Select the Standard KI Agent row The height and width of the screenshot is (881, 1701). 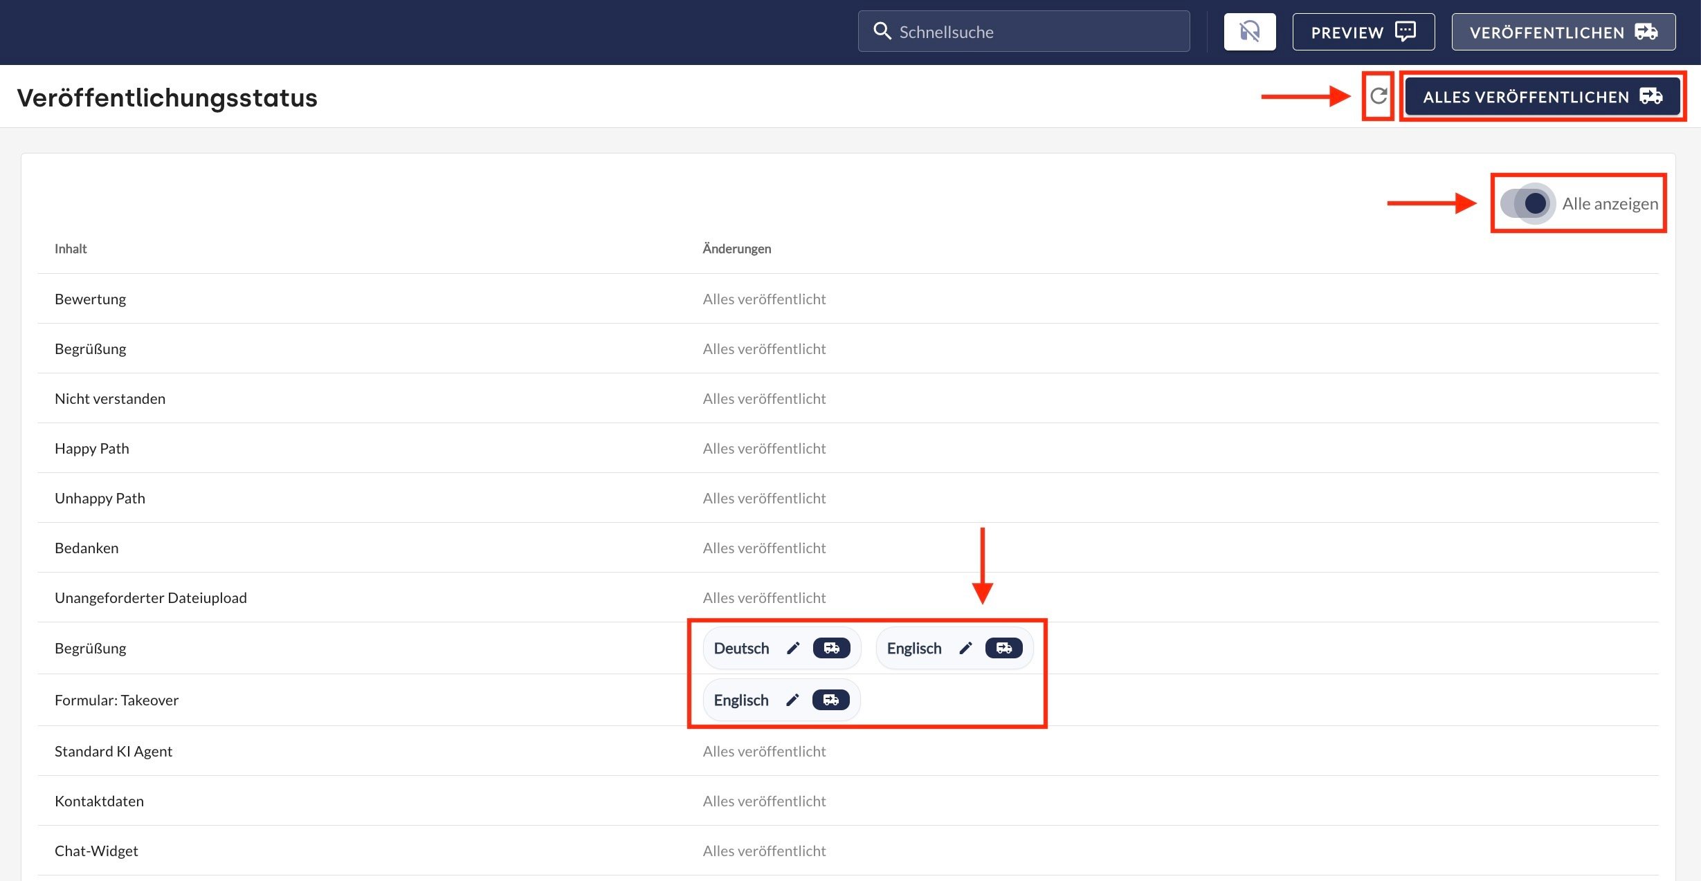(113, 751)
